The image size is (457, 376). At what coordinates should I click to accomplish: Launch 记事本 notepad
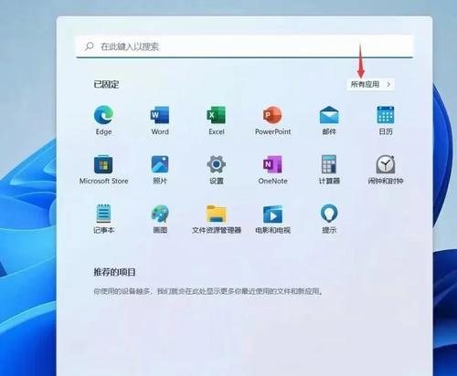(x=103, y=218)
